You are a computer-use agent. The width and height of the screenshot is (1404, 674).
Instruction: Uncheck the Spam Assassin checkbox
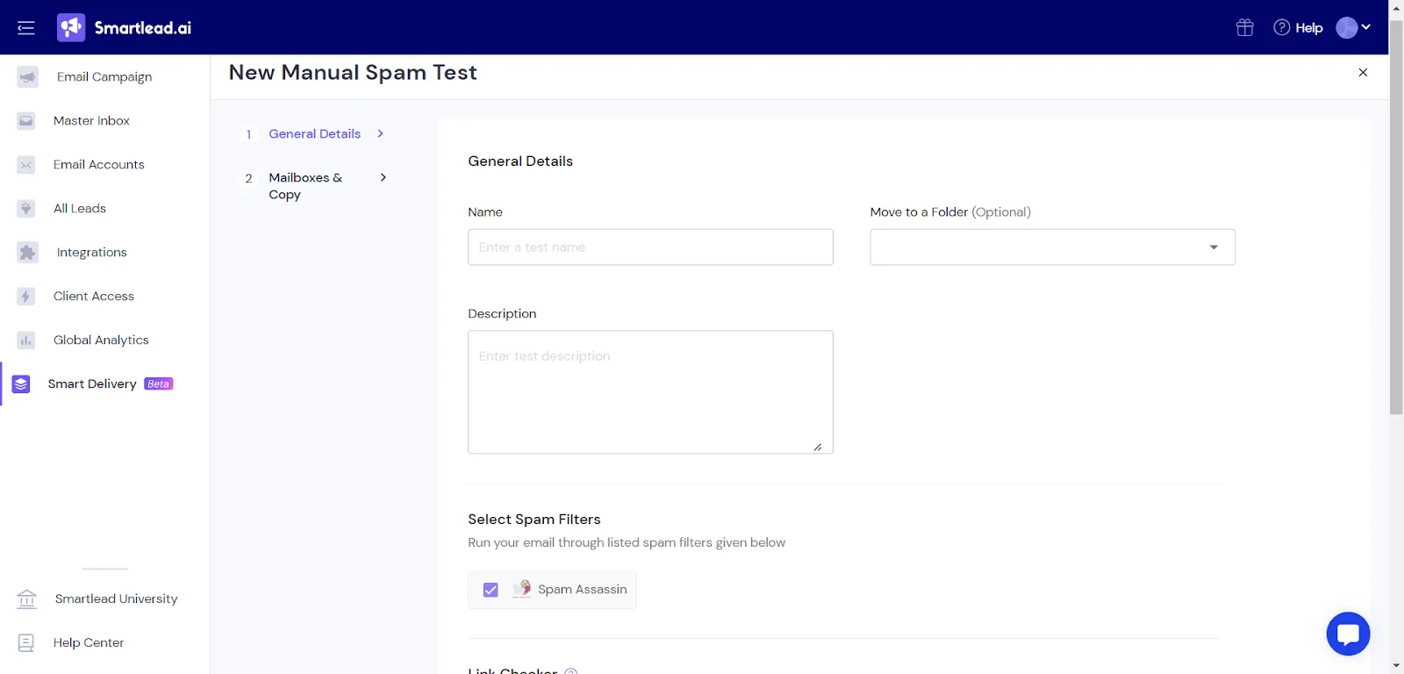(x=491, y=590)
